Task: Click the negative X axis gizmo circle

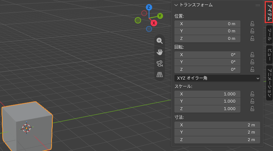Action: [144, 13]
